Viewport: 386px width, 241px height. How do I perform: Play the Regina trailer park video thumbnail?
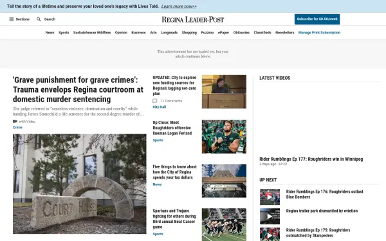click(x=270, y=216)
